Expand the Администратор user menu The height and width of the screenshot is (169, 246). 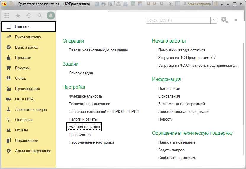(197, 4)
